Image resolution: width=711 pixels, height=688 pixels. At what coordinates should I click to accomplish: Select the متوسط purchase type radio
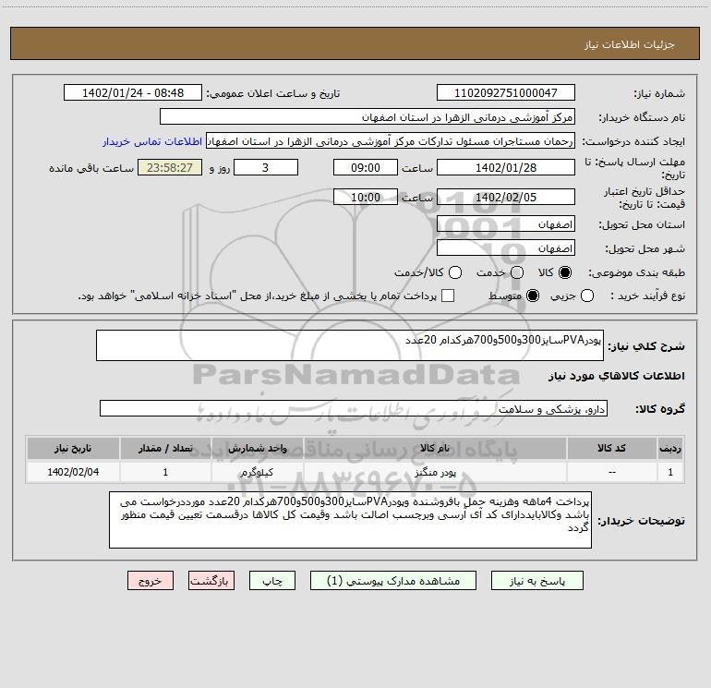[533, 296]
